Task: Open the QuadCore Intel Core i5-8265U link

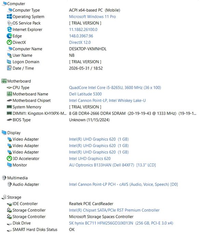Action: click(115, 88)
